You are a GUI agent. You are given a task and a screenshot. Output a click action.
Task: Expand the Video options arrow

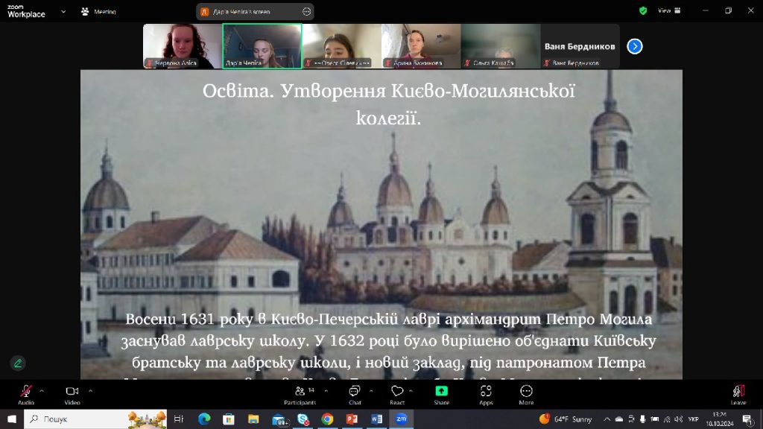click(x=90, y=390)
